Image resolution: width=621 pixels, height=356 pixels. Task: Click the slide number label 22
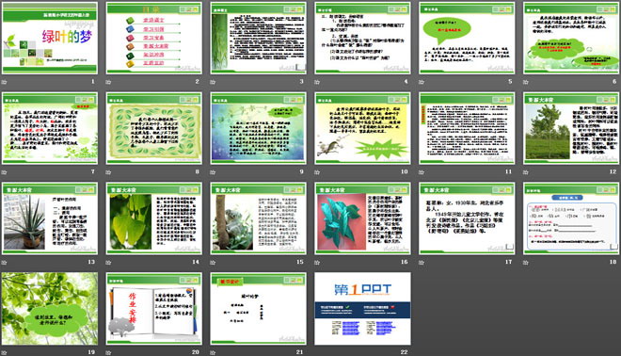point(404,352)
